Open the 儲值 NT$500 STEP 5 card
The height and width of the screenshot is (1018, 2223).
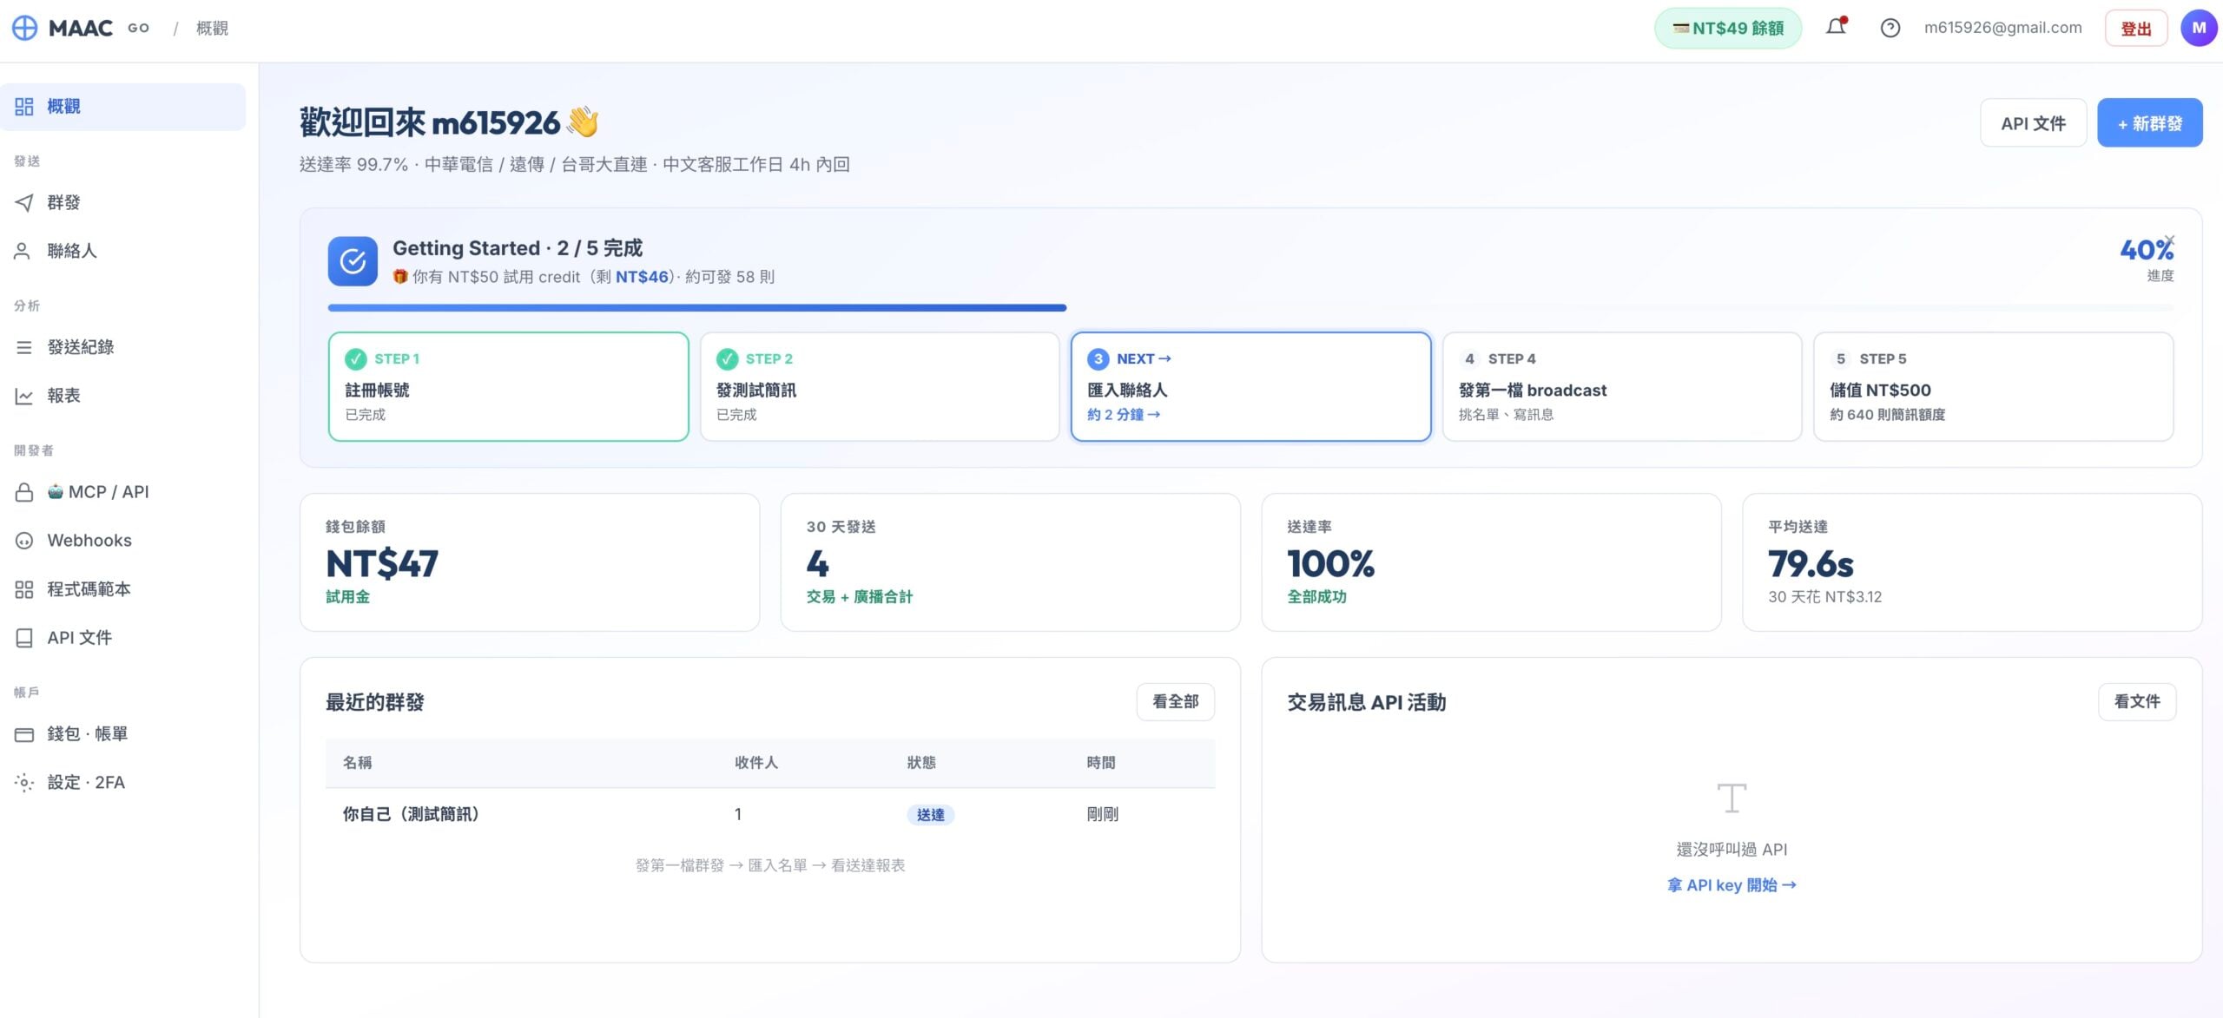point(1994,387)
